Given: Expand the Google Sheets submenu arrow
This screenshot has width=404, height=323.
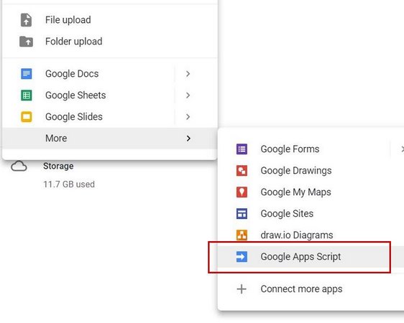Looking at the screenshot, I should (x=188, y=95).
